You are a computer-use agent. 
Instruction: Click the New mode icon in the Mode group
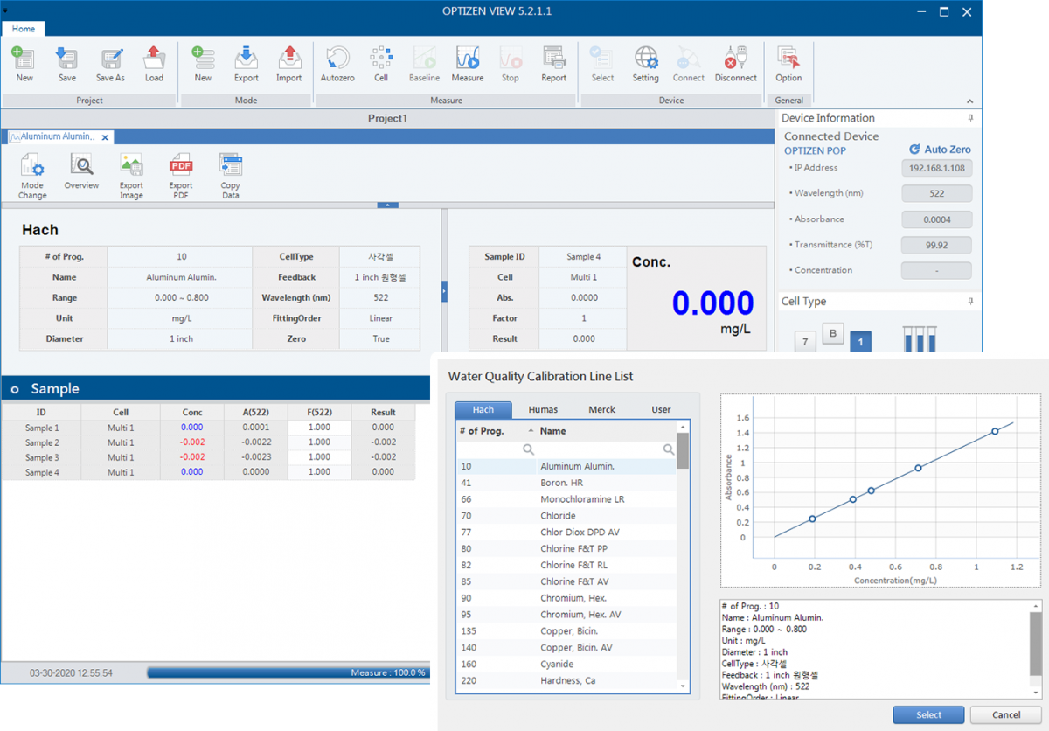click(x=203, y=59)
